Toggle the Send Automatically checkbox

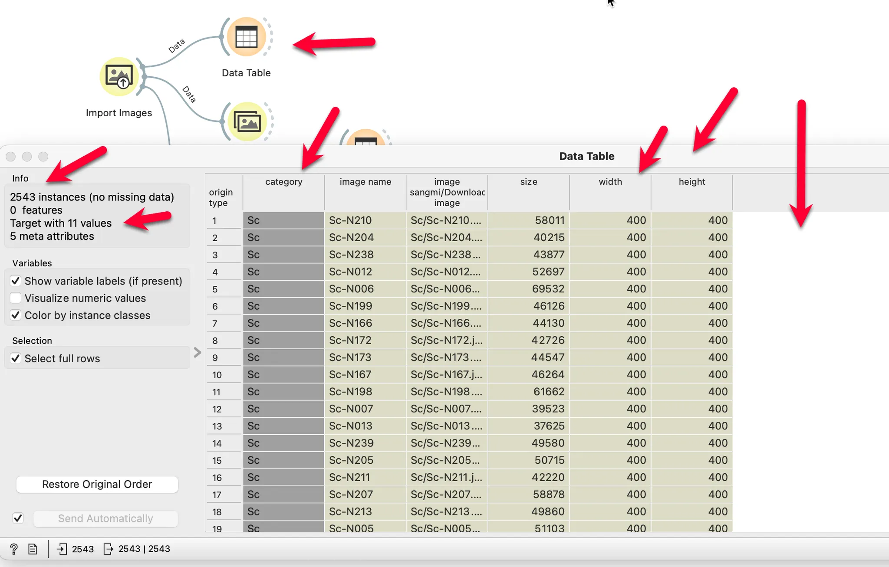[x=18, y=518]
